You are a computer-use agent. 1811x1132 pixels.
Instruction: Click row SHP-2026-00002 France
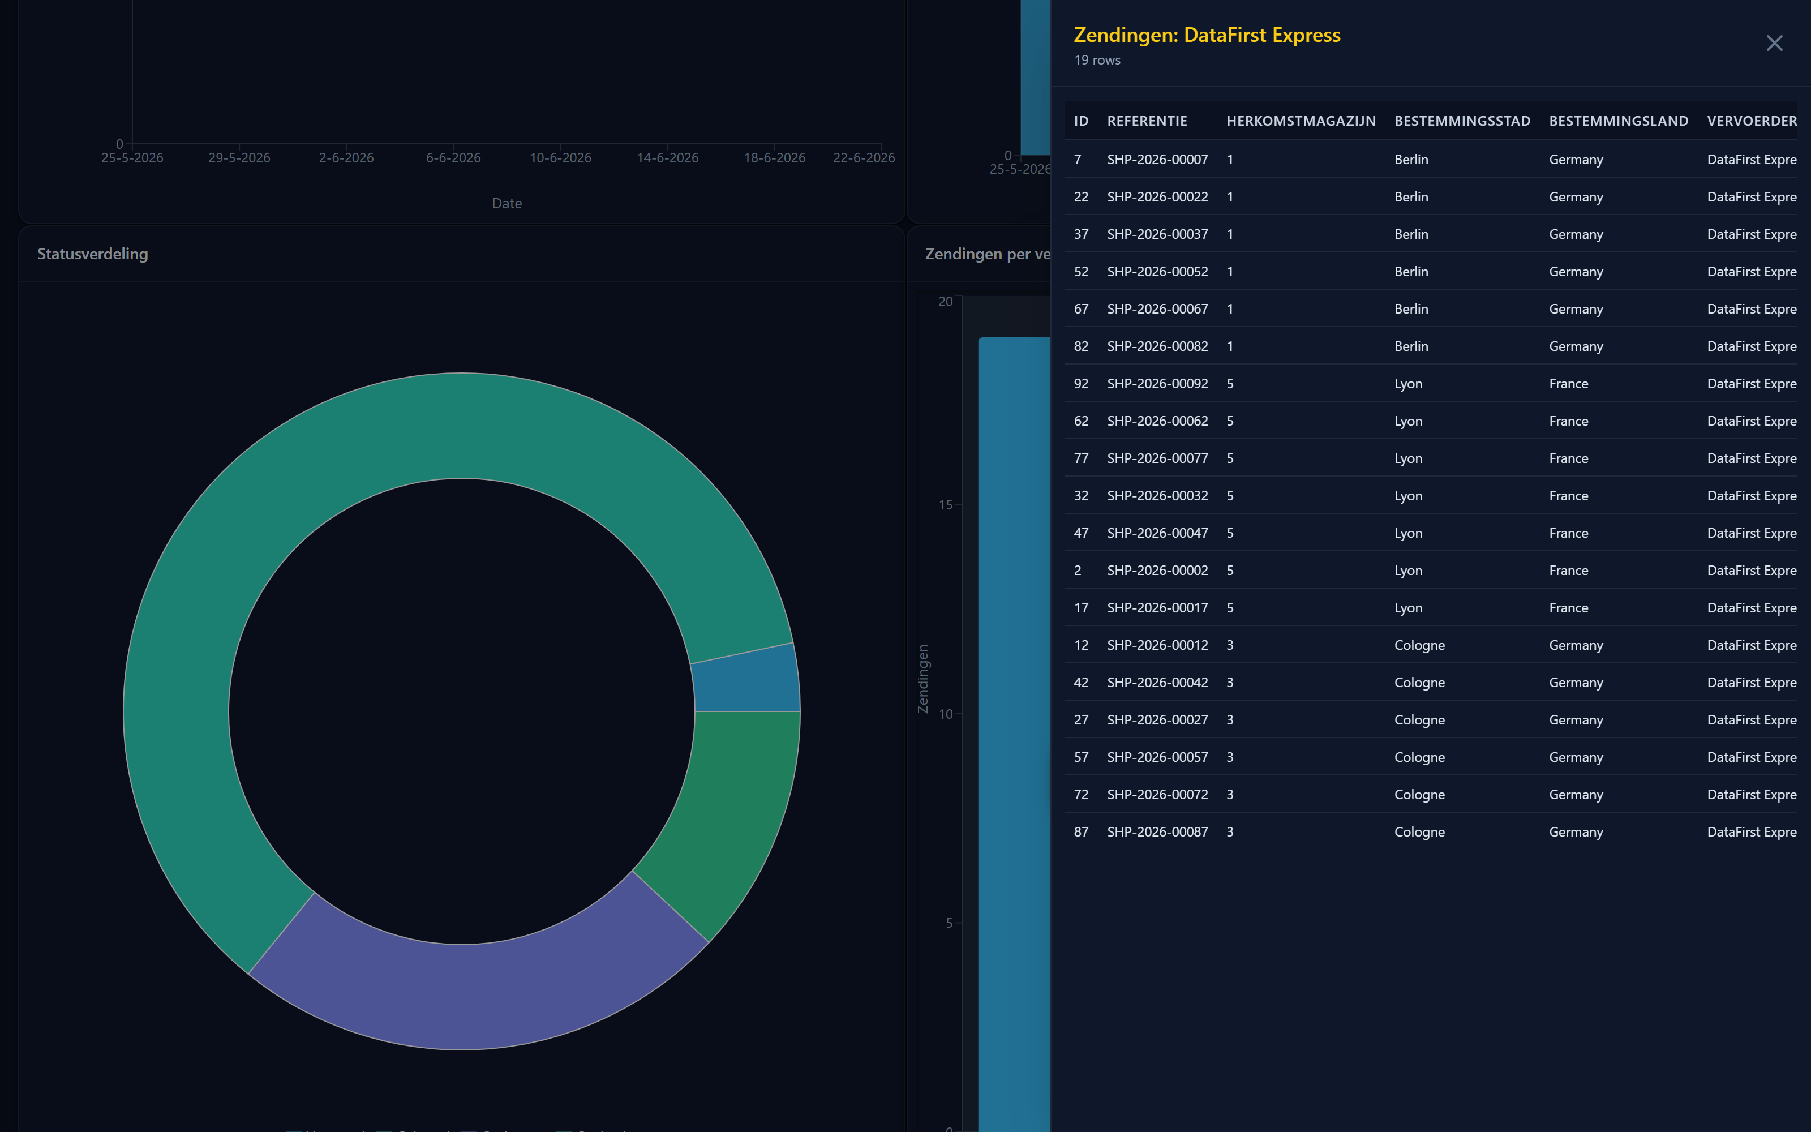pos(1430,571)
